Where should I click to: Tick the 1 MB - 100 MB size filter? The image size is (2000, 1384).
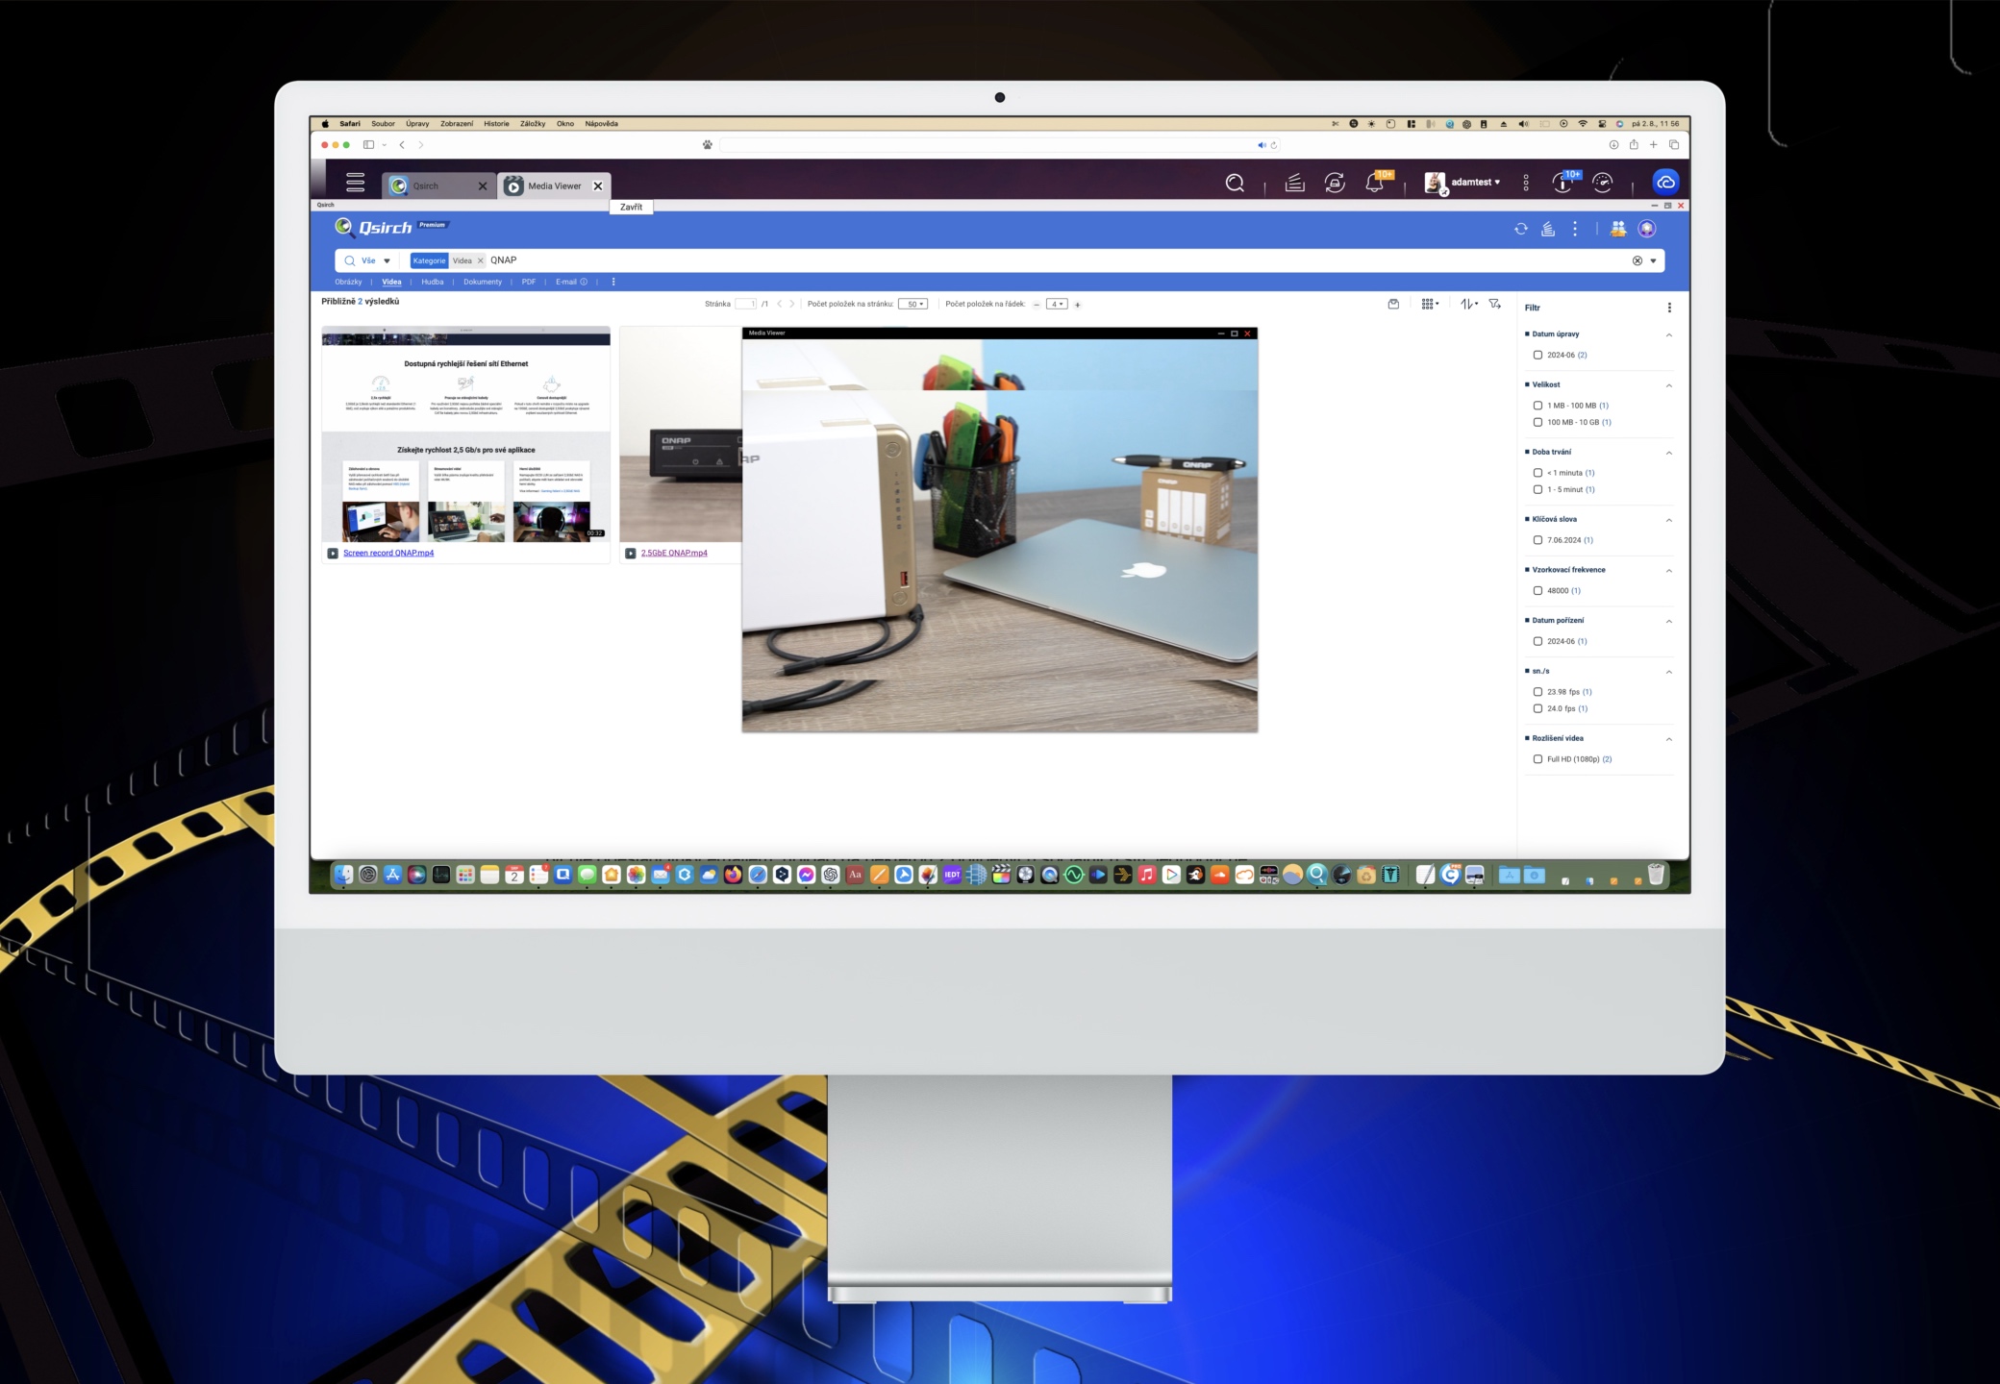point(1537,406)
